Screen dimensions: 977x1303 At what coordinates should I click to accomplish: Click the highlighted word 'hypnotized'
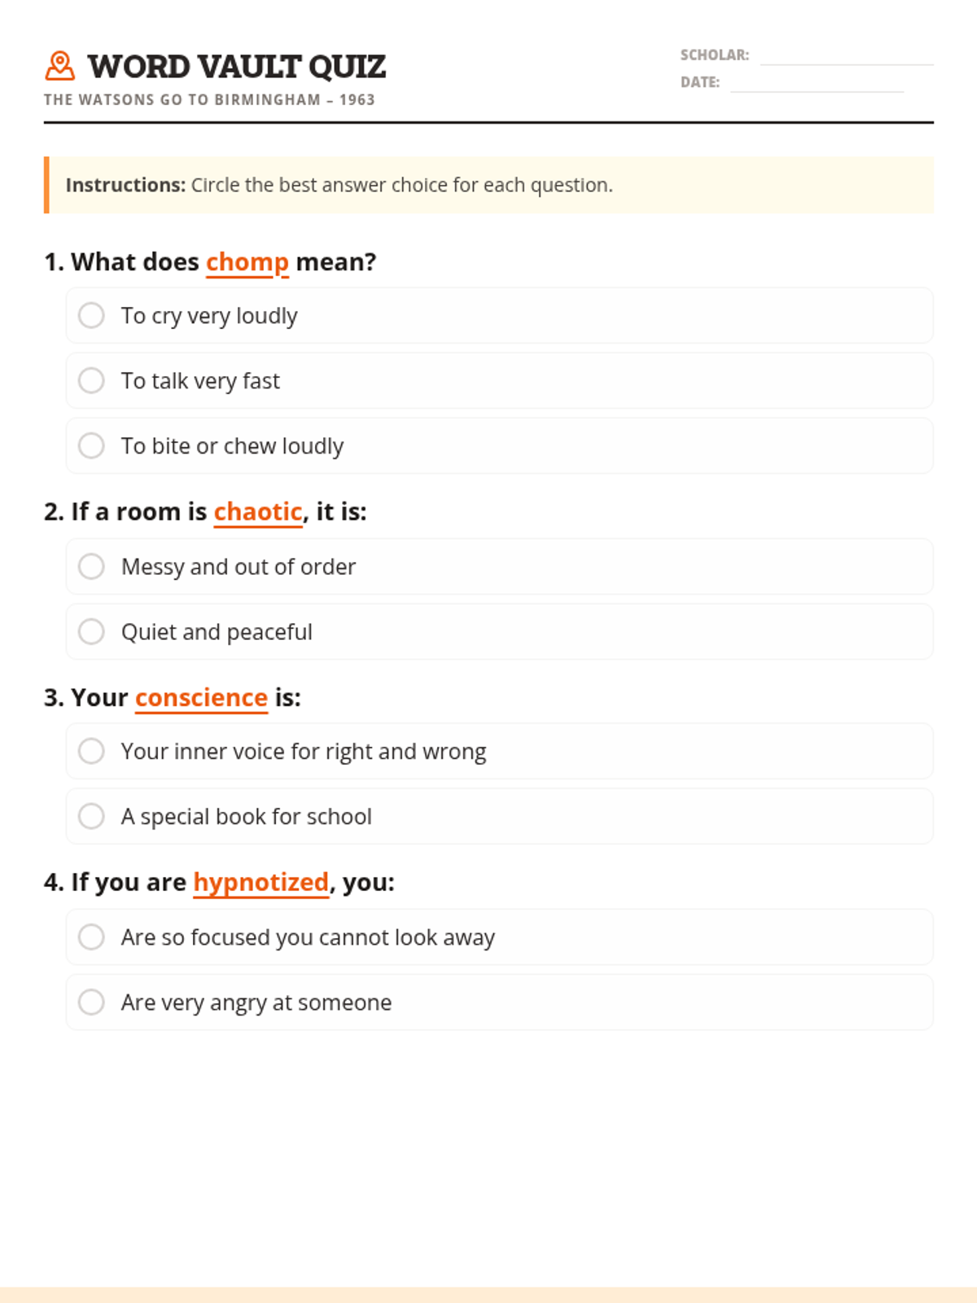click(261, 882)
